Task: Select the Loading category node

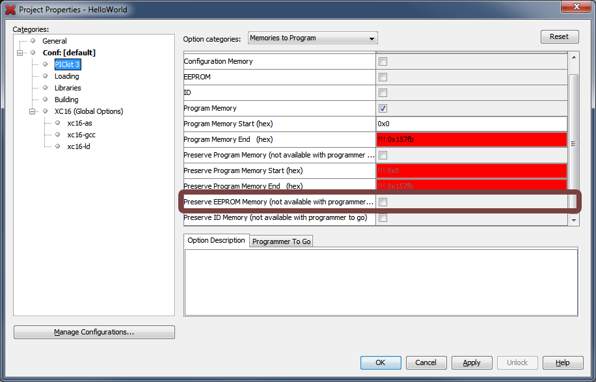Action: [66, 76]
